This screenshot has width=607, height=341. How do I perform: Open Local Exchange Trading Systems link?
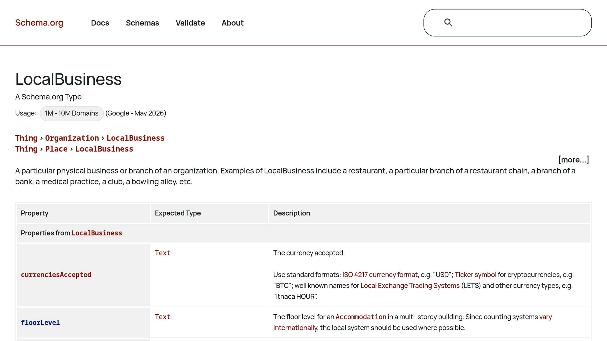click(x=410, y=286)
